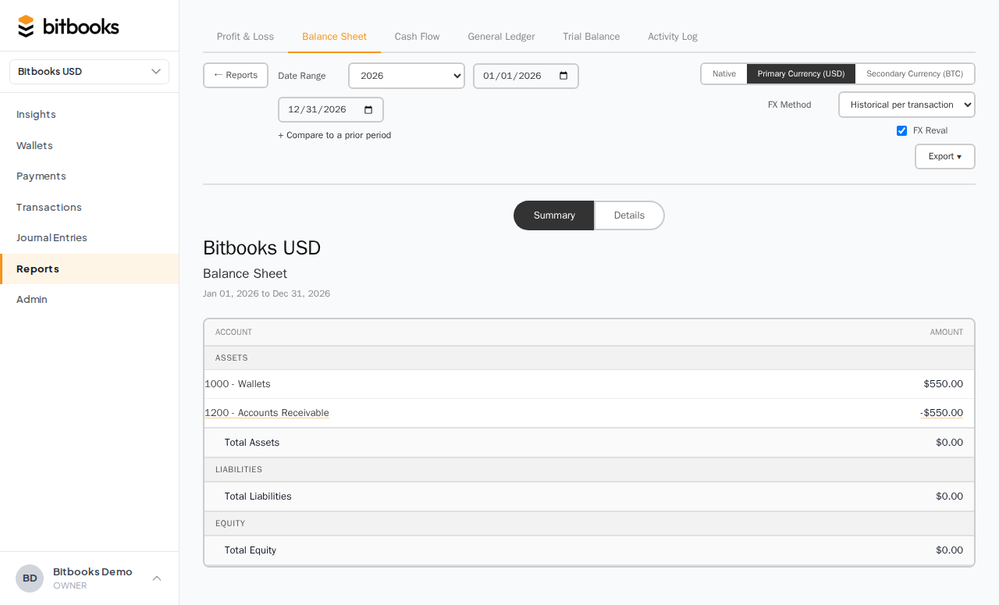Select Reports in the sidebar
The width and height of the screenshot is (999, 605).
pos(89,269)
